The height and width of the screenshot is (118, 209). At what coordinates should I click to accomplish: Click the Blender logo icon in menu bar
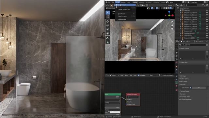[106, 2]
